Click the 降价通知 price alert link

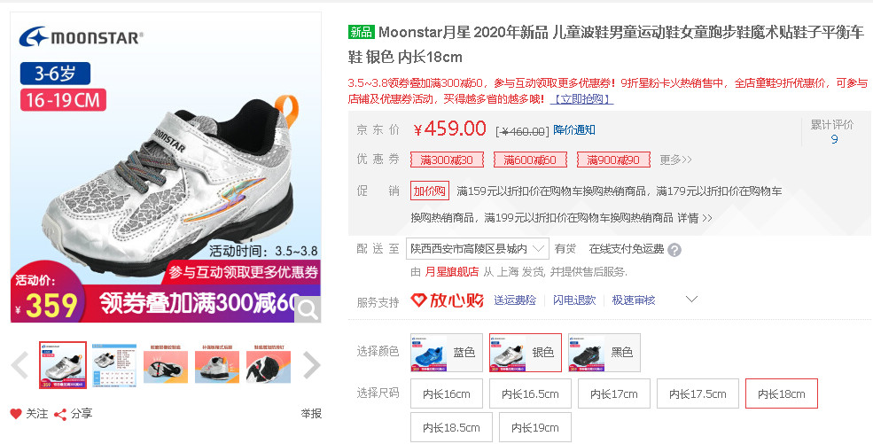(574, 130)
